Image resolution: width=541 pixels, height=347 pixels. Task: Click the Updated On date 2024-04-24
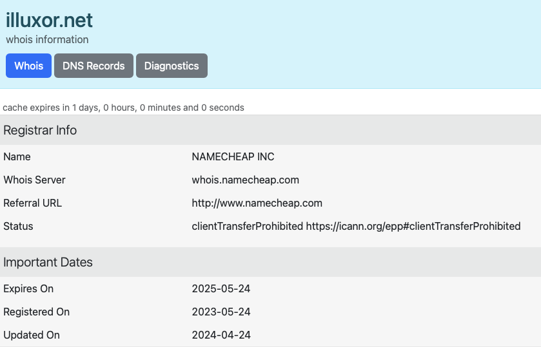pos(221,335)
